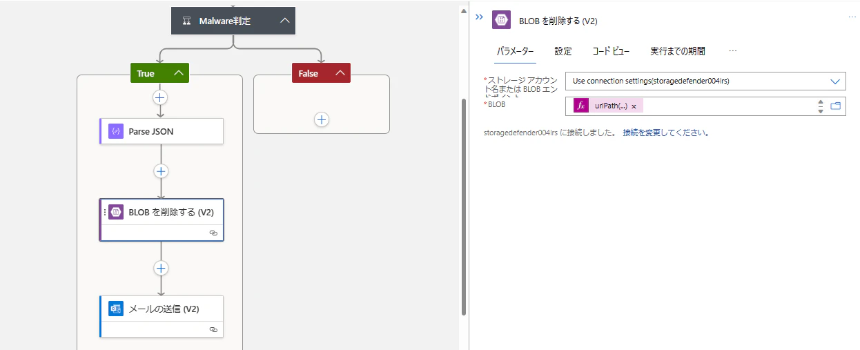Open the storage account name dropdown
This screenshot has height=350, width=860.
pyautogui.click(x=705, y=81)
